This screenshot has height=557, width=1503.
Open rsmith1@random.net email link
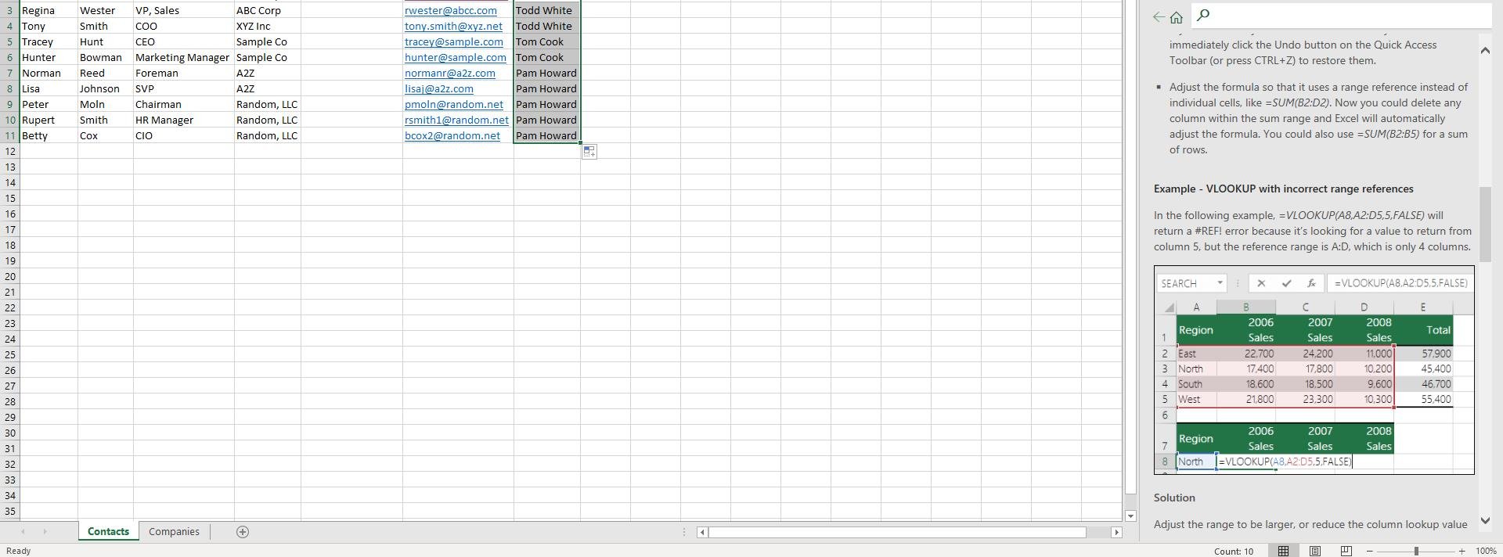(456, 120)
